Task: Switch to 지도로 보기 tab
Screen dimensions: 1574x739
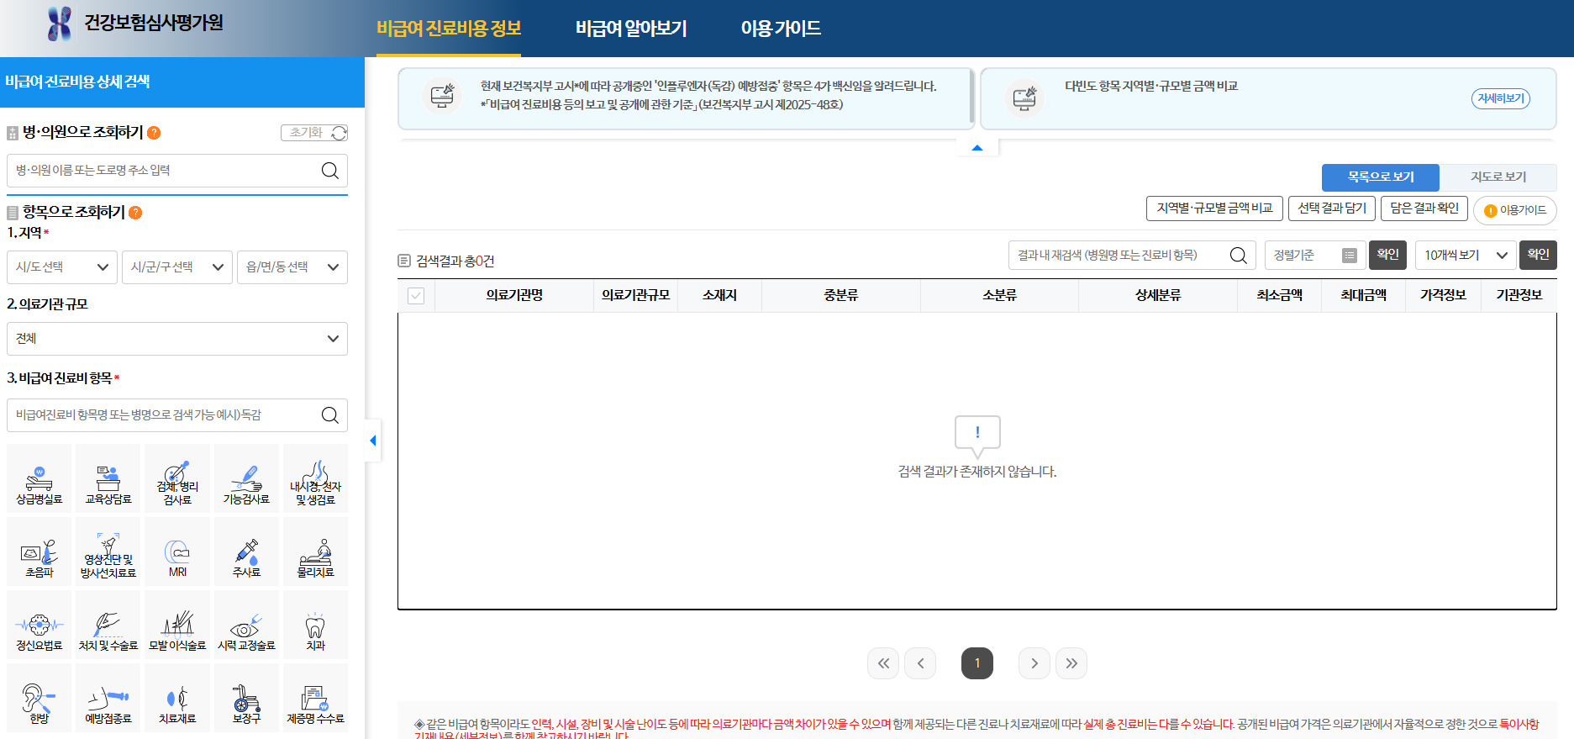Action: coord(1498,177)
